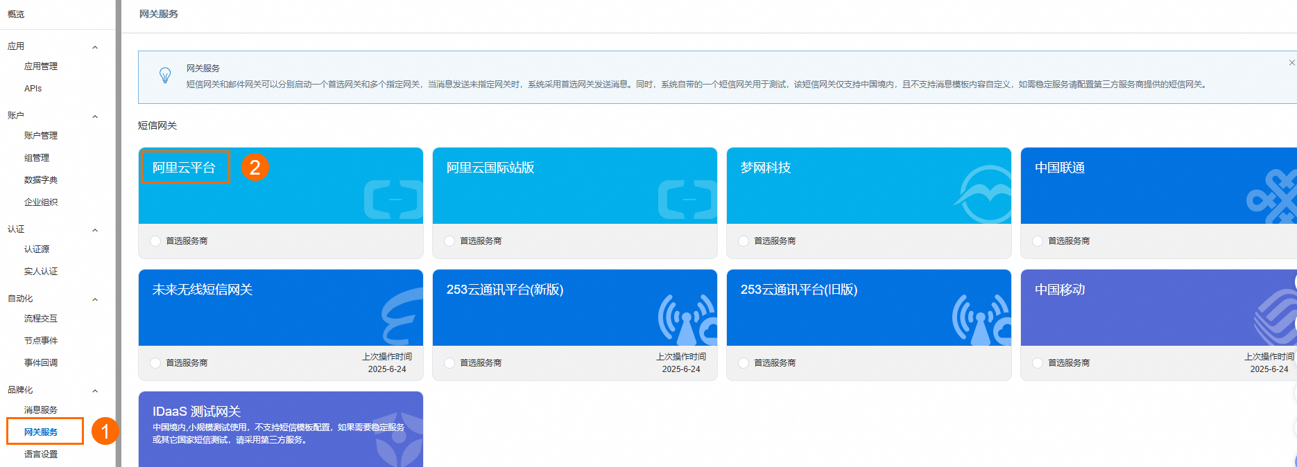Collapse the 账户 sidebar section
The height and width of the screenshot is (467, 1297).
click(95, 116)
